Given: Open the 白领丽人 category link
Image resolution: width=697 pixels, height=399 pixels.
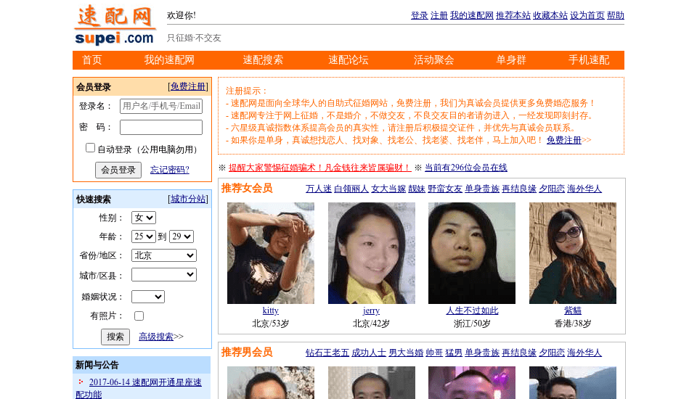Looking at the screenshot, I should point(351,189).
